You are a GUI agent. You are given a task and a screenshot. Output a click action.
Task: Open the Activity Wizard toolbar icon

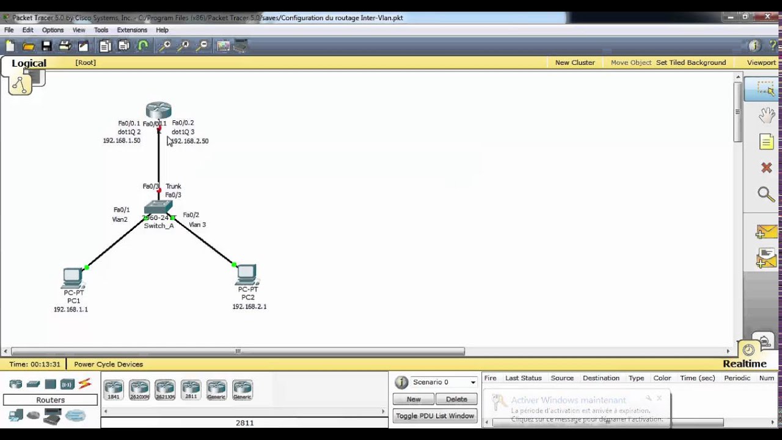click(x=83, y=46)
